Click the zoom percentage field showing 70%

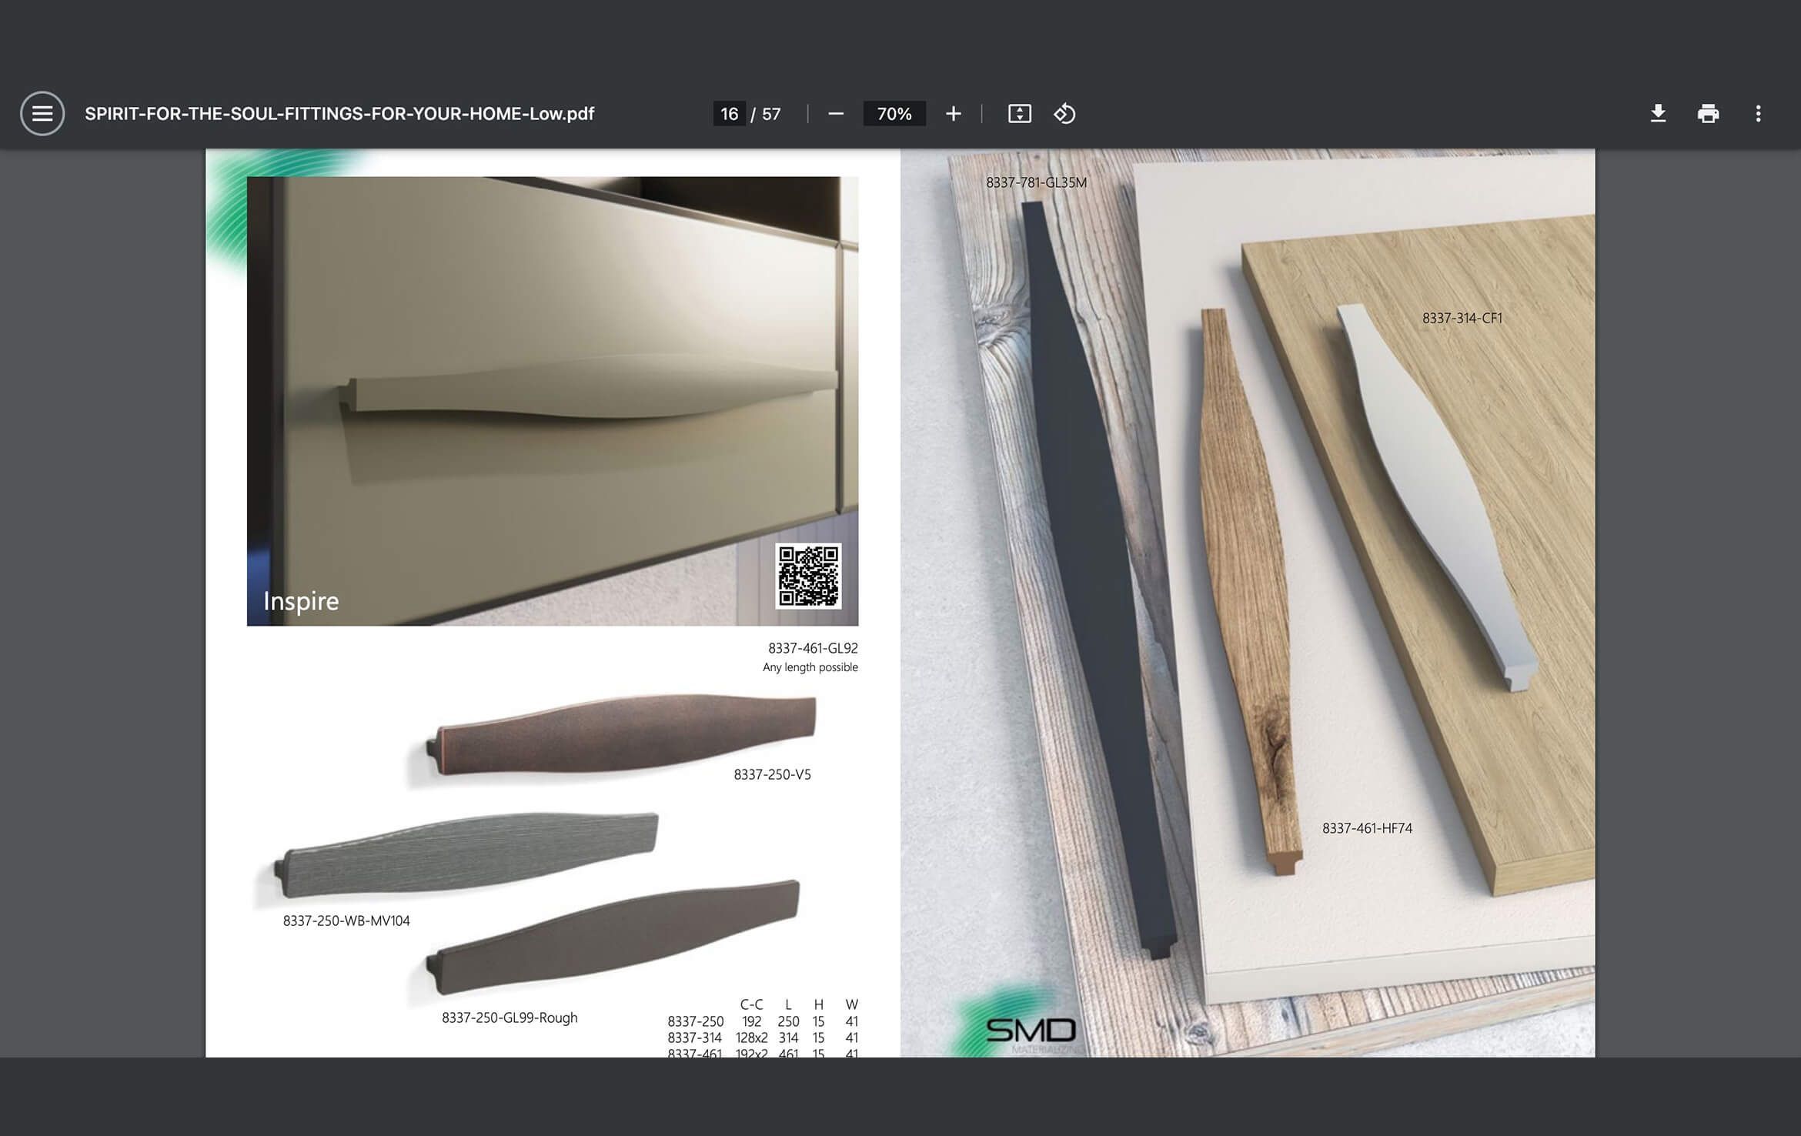[x=894, y=113]
